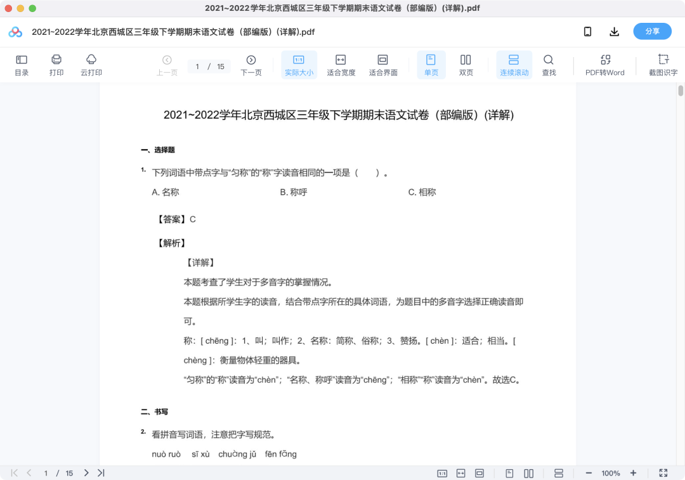Screen dimensions: 685x480
Task: Click double page icon in bottom bar
Action: [528, 473]
